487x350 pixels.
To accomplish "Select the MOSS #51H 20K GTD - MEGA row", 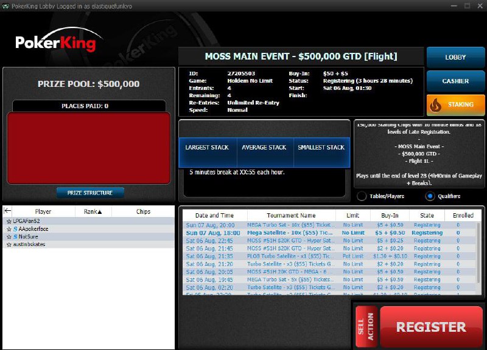I will [x=330, y=272].
